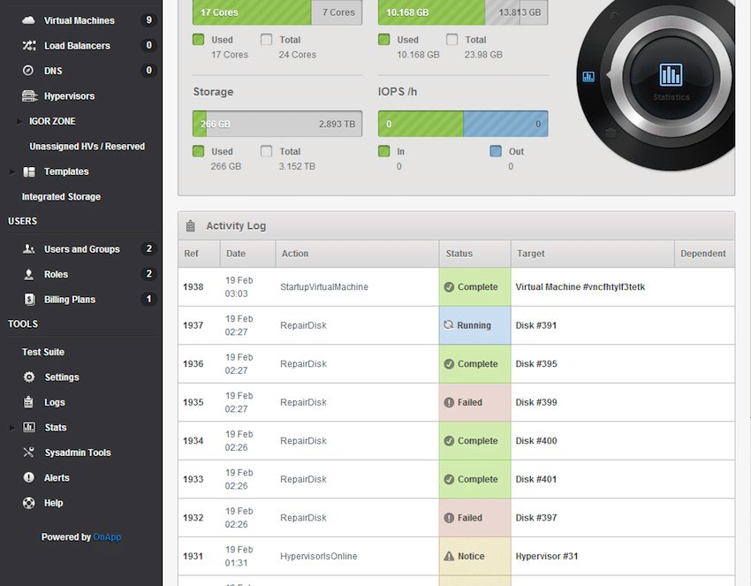Screen dimensions: 751x586
Task: Click Failed status icon for Disk #397
Action: 449,517
